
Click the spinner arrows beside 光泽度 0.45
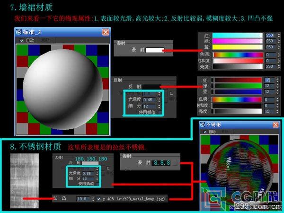159,100
